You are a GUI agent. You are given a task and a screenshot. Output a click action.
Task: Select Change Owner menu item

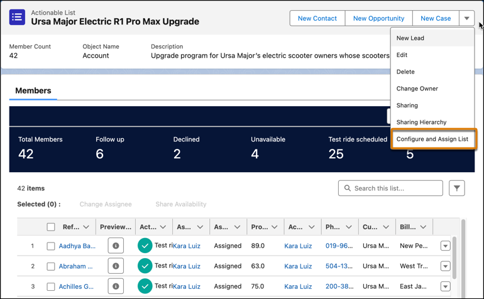click(x=432, y=89)
